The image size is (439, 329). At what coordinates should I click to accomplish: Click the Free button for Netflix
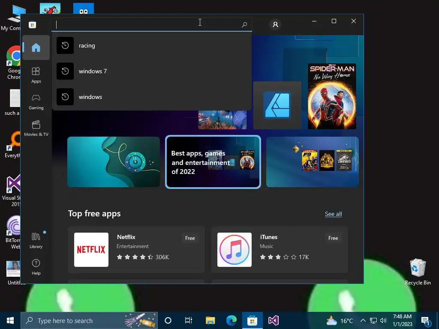point(190,238)
